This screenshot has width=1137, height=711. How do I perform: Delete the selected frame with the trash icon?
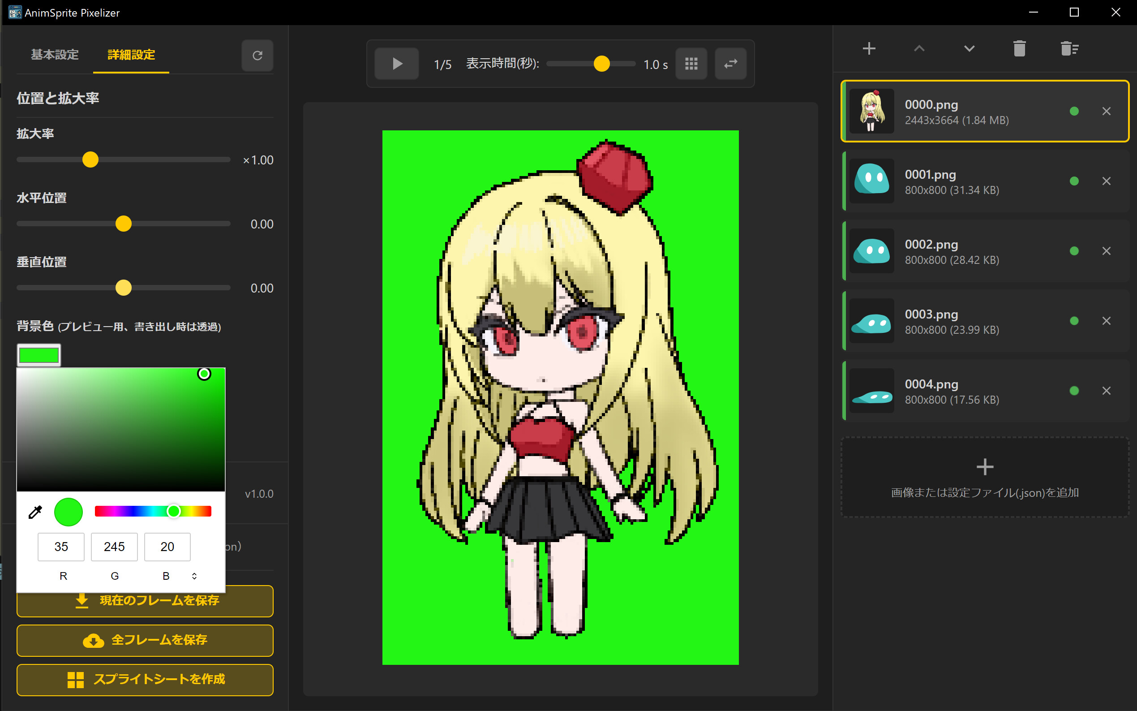coord(1019,48)
